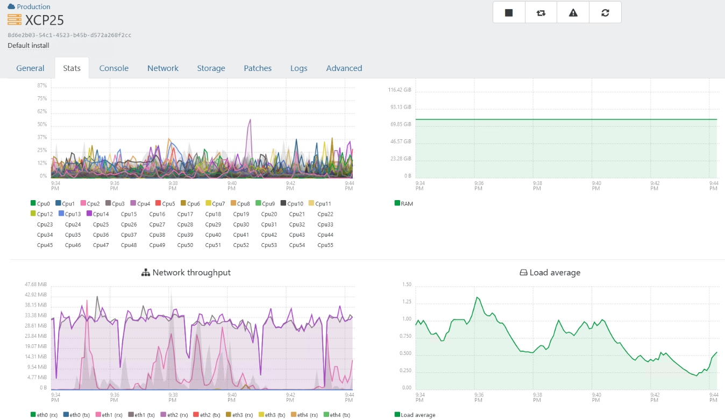Toggle the Cpu2 pink legend swatch
725x419 pixels.
coord(83,203)
